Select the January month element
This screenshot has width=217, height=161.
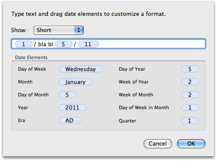[75, 82]
